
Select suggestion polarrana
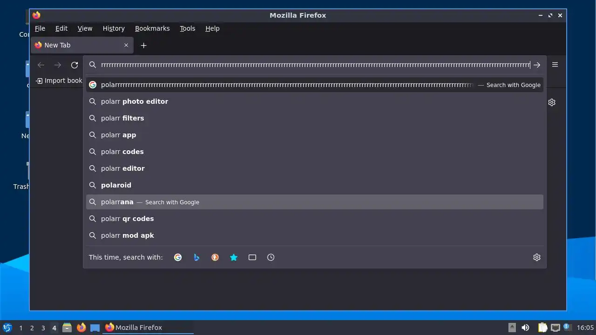[x=315, y=202]
